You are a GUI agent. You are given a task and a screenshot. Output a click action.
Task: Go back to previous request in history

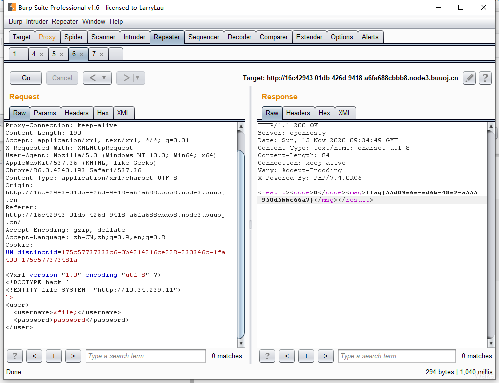[x=92, y=78]
